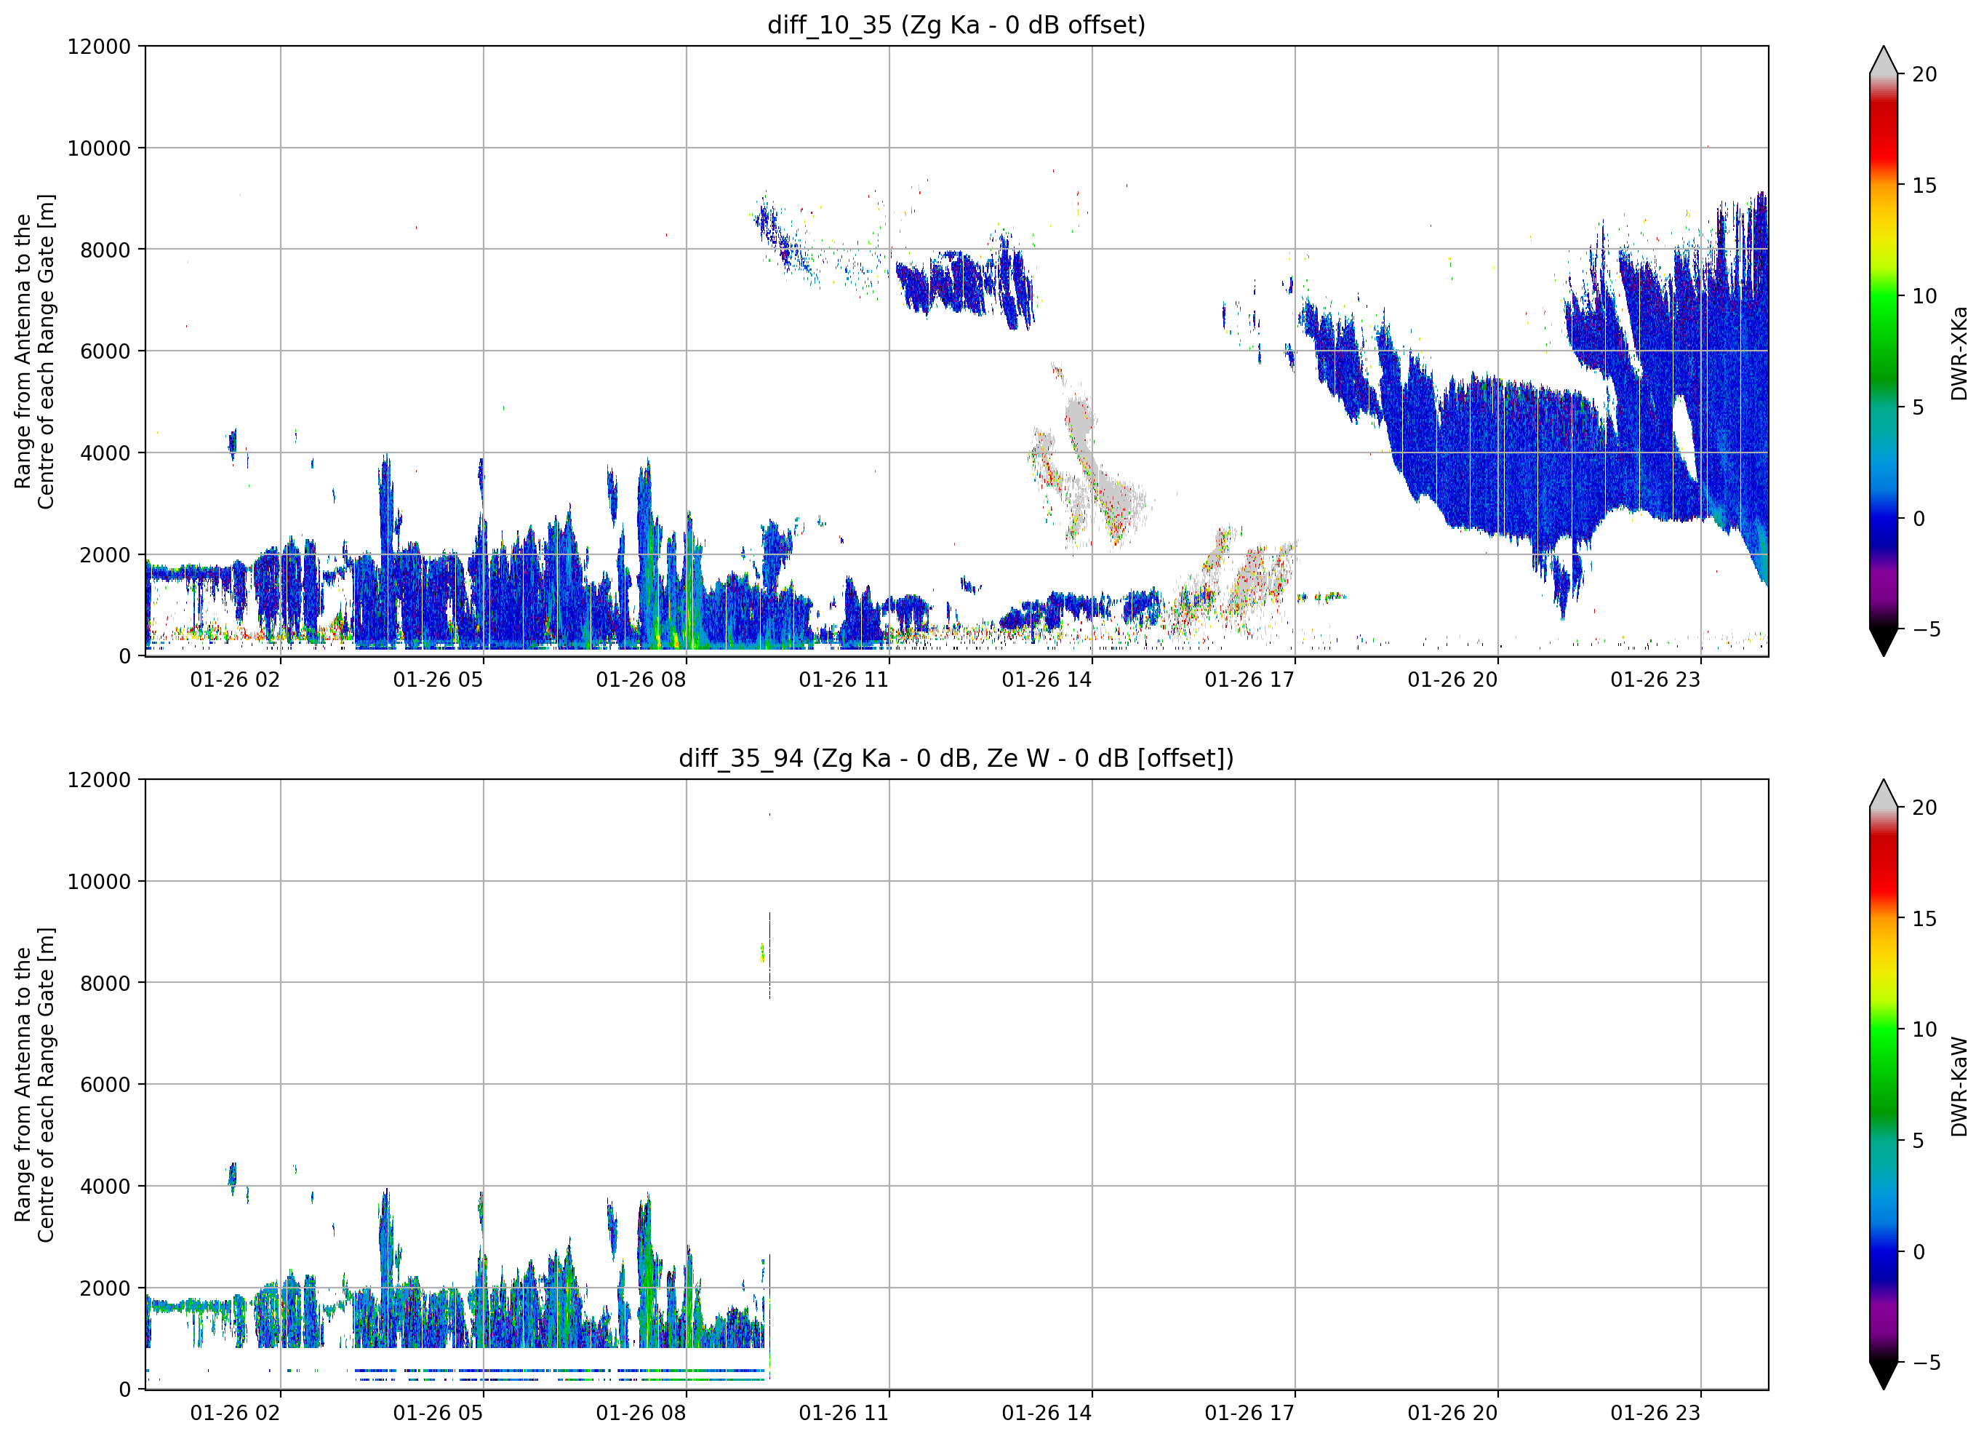
Task: Click bottom colorbar tick value 10
Action: coord(1924,1029)
